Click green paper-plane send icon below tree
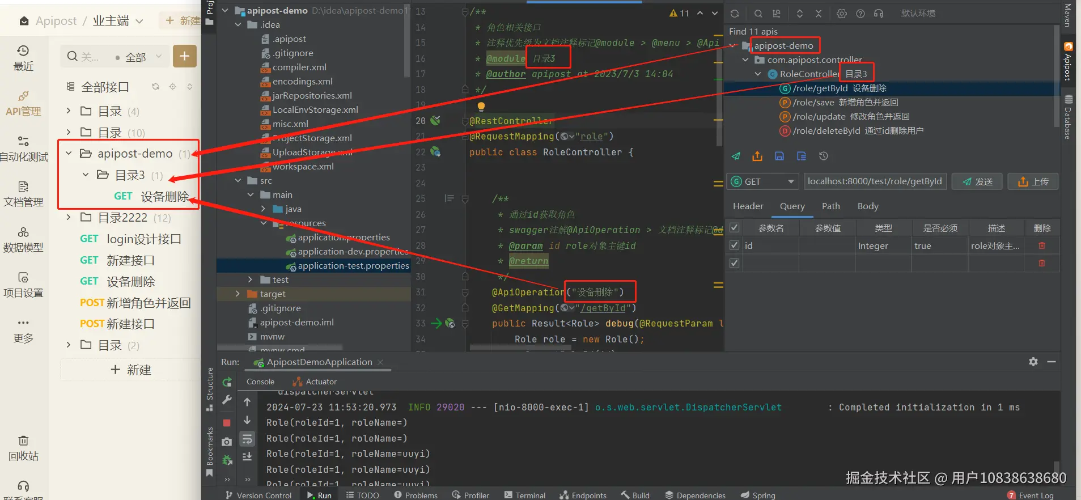 tap(736, 156)
